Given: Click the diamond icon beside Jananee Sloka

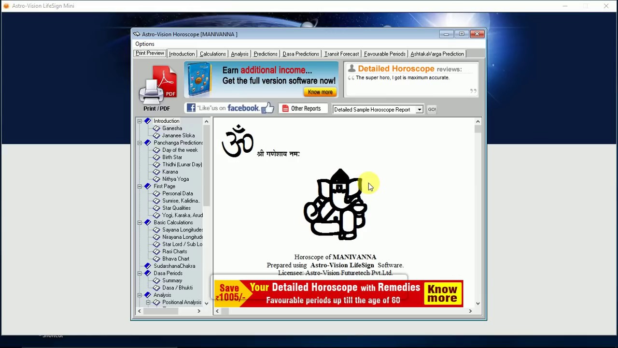Looking at the screenshot, I should tap(156, 136).
